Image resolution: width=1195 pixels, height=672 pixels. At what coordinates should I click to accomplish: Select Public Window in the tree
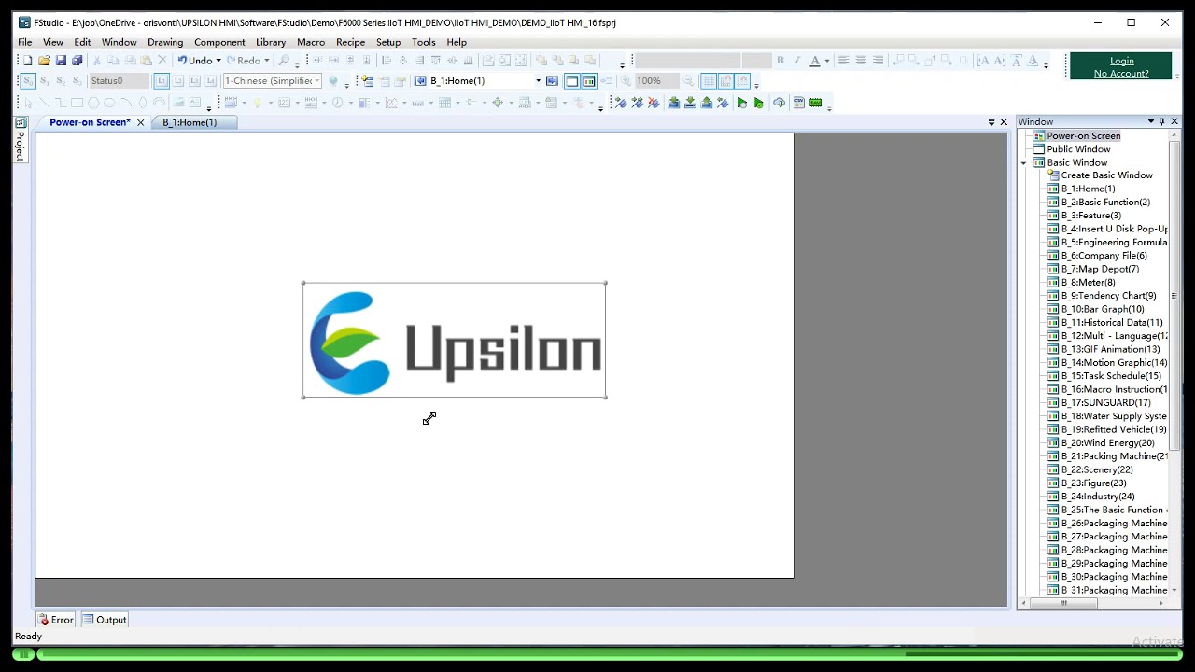point(1078,149)
